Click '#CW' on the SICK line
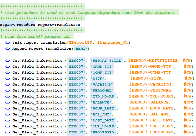The height and width of the screenshot is (136, 196). (x=189, y=79)
